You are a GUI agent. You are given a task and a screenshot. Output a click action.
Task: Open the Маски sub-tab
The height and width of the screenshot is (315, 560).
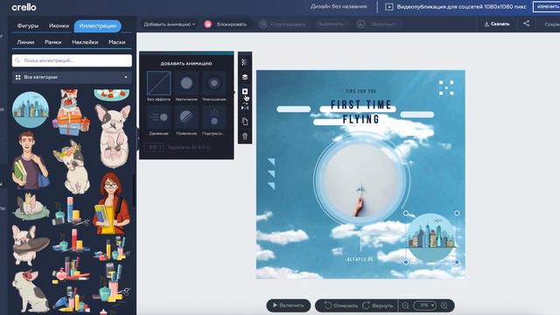click(116, 42)
